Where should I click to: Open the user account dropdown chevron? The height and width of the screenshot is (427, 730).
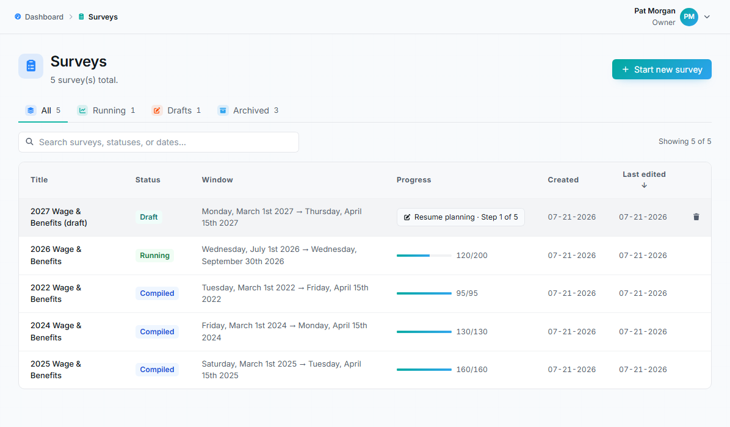[x=707, y=16]
